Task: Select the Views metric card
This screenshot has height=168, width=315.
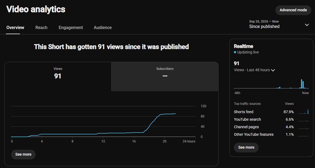Action: [58, 77]
